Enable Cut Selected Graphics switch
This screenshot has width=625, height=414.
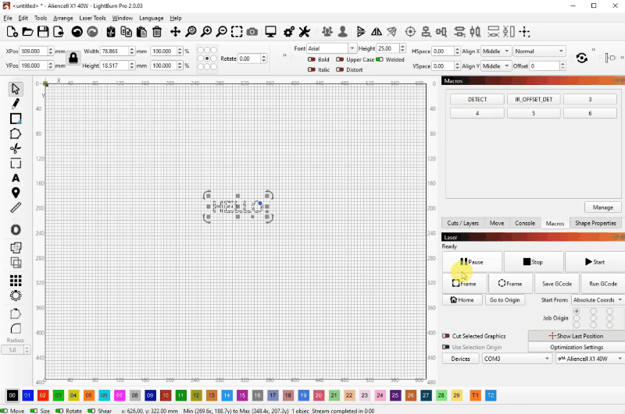(x=446, y=336)
